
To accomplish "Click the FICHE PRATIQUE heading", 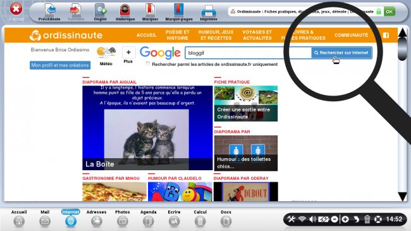I will pos(231,82).
